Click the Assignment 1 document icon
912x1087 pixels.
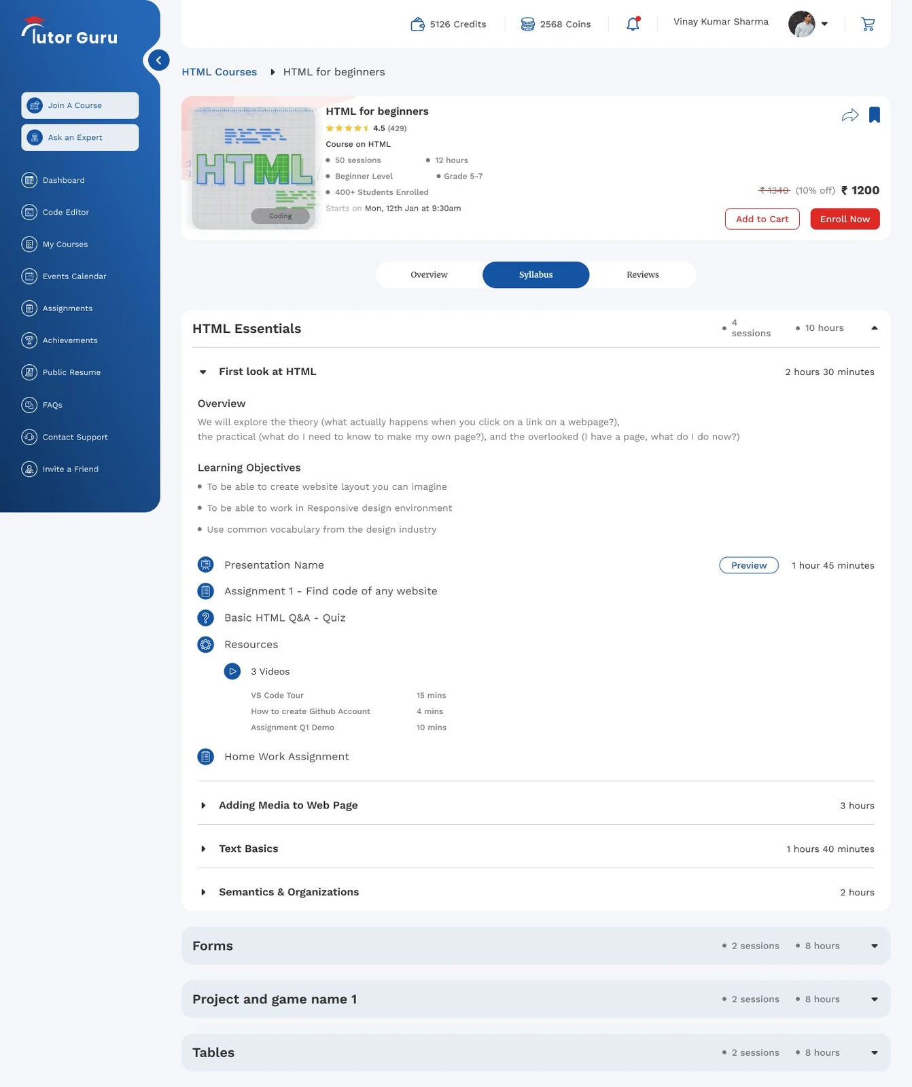tap(205, 591)
